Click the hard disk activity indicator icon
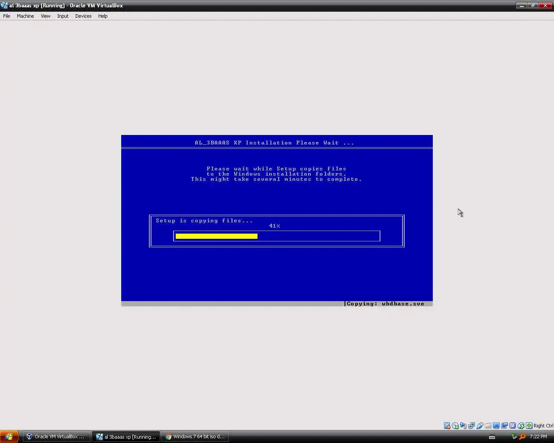 tap(447, 426)
